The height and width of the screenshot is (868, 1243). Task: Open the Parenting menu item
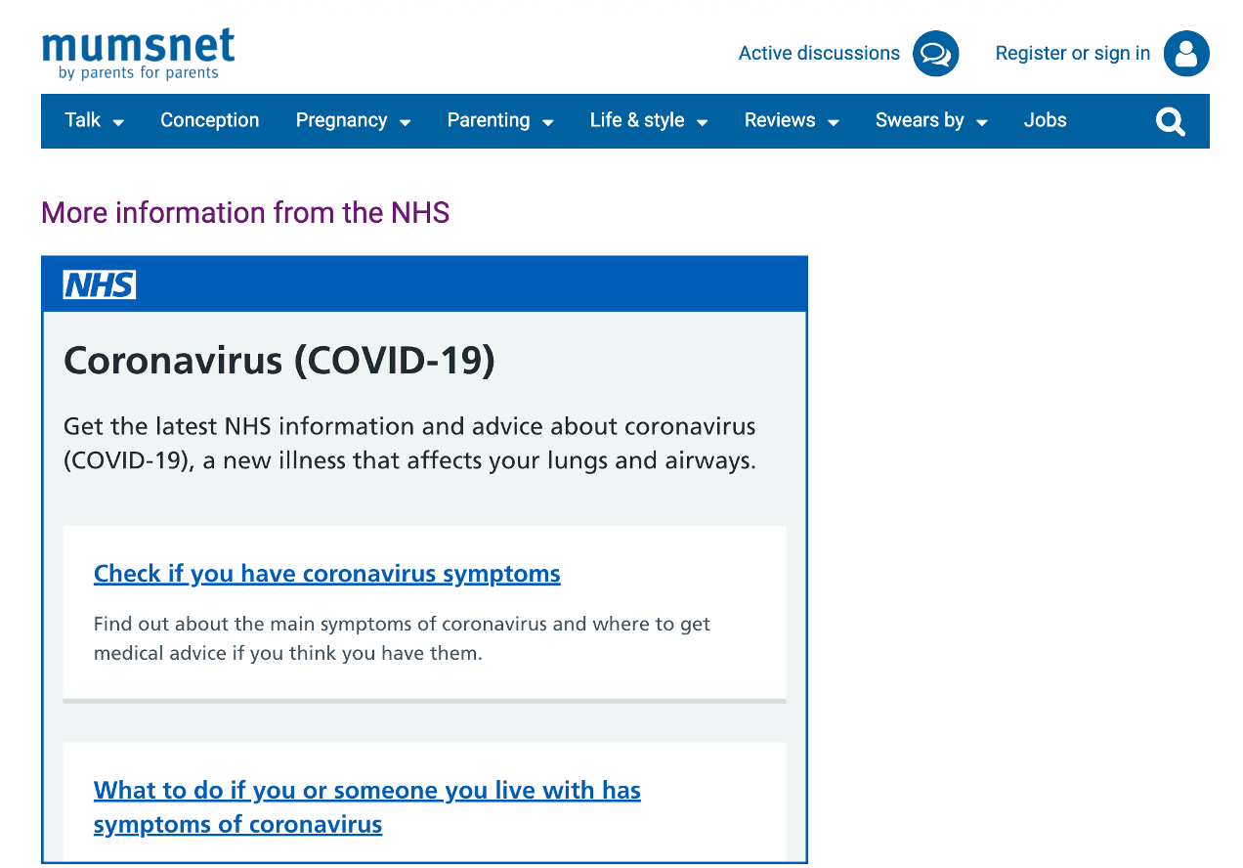[489, 120]
